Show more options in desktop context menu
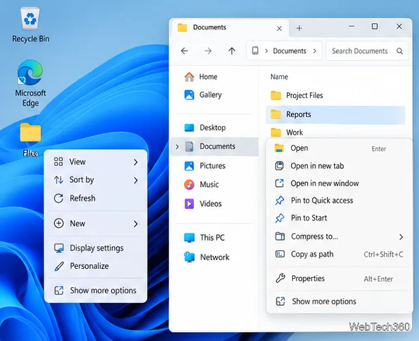The height and width of the screenshot is (341, 419). click(95, 291)
